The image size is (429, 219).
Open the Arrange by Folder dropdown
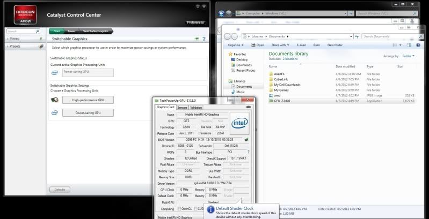pyautogui.click(x=408, y=56)
